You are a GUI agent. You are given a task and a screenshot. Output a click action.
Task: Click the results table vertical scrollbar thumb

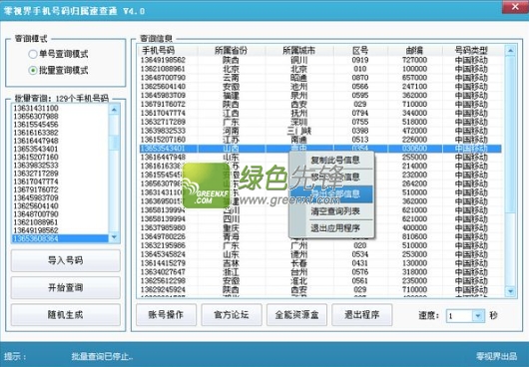pos(510,135)
